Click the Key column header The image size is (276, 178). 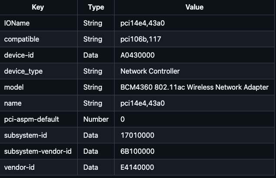(x=38, y=7)
